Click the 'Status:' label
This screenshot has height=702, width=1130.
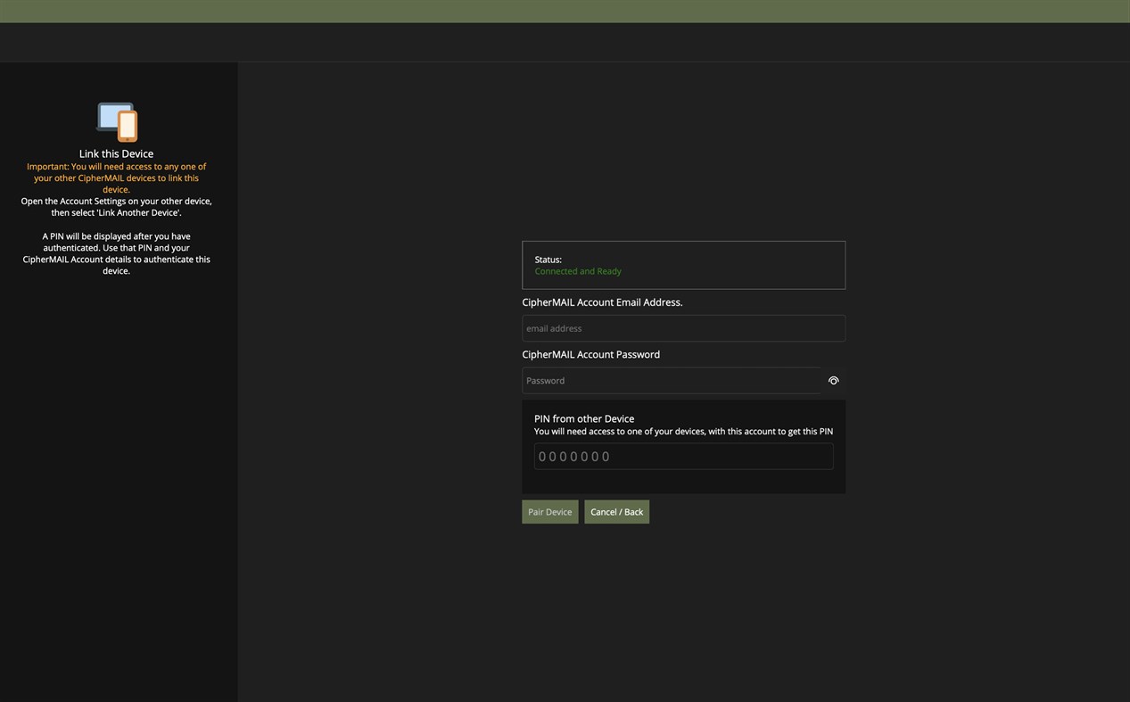(x=549, y=260)
